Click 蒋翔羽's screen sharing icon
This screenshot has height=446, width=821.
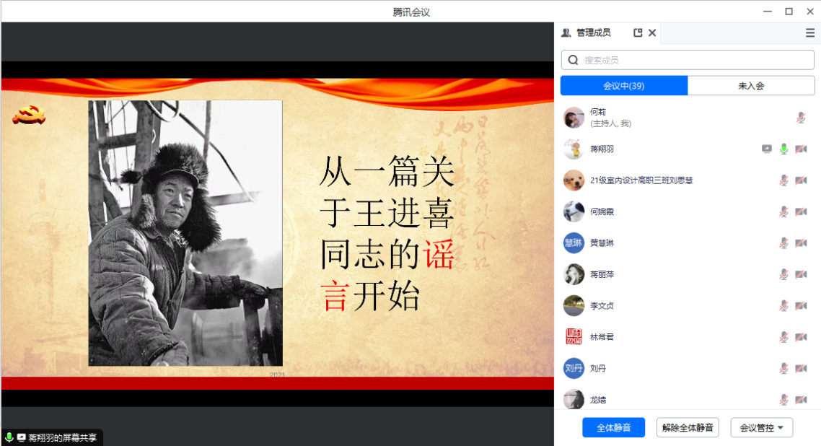tap(767, 149)
